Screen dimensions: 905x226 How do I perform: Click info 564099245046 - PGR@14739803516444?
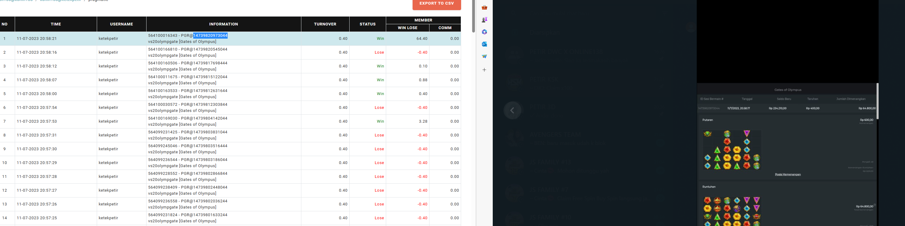(x=188, y=146)
